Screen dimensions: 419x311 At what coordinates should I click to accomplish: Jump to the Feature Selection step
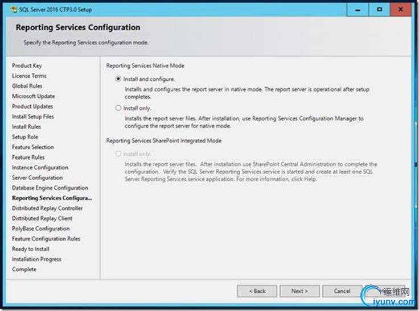33,147
